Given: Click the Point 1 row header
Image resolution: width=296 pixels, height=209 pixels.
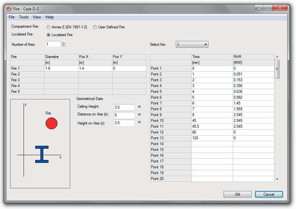Looking at the screenshot, I should [x=171, y=68].
